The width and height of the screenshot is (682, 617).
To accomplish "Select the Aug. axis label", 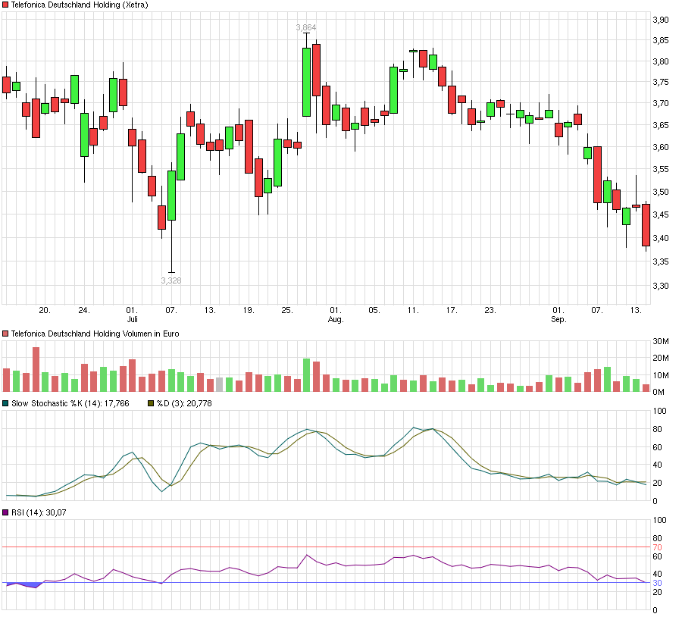I will click(334, 318).
